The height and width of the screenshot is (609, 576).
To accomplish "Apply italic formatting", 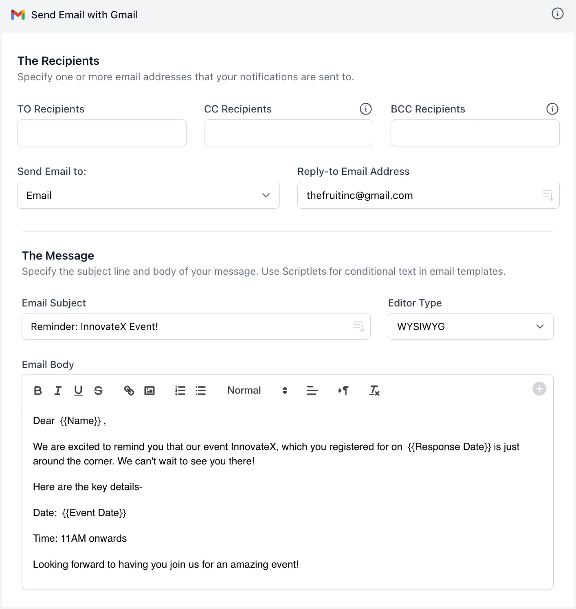I will [x=57, y=390].
